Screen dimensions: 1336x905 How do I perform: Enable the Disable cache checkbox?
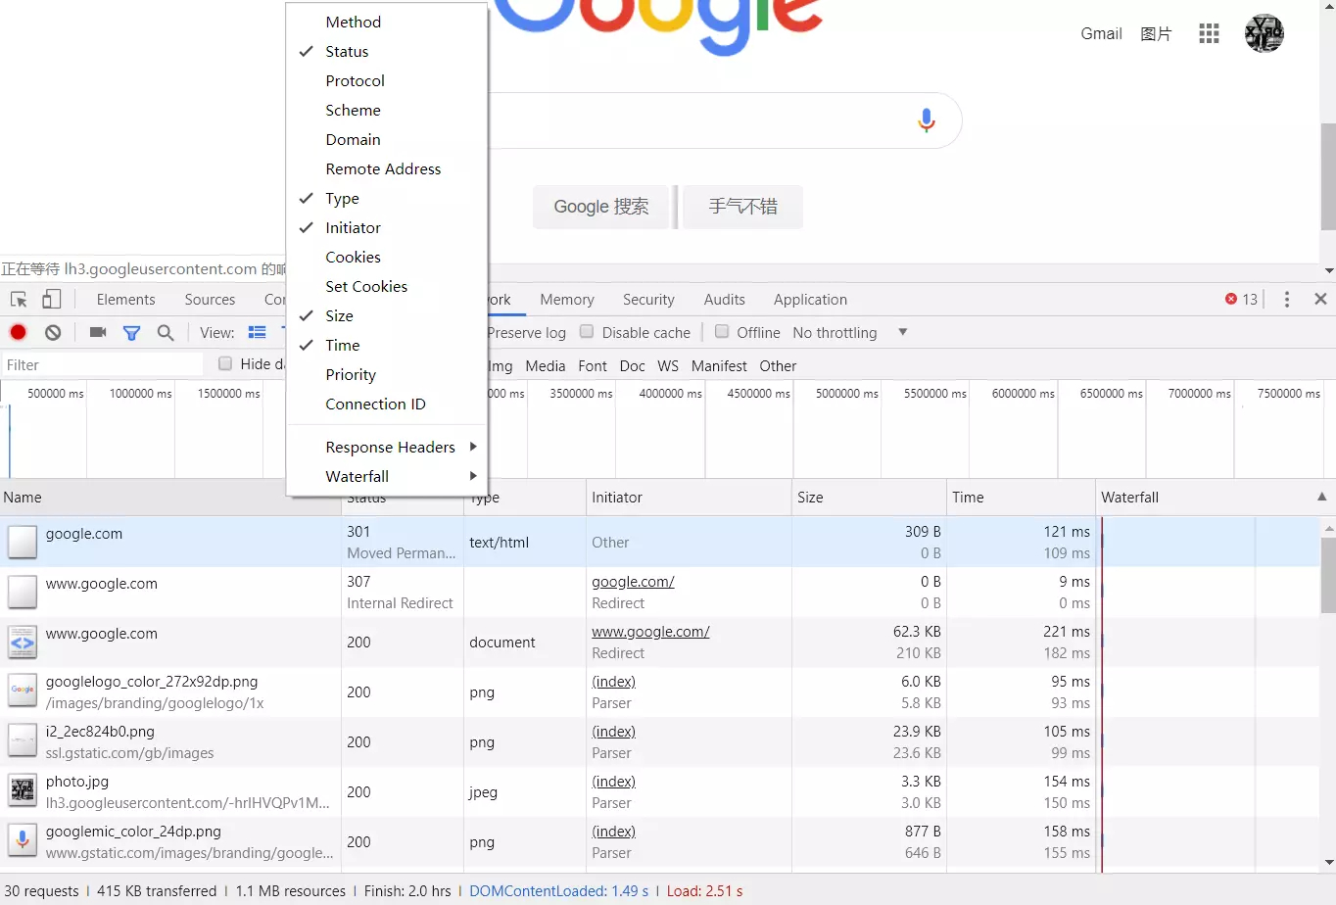point(587,331)
